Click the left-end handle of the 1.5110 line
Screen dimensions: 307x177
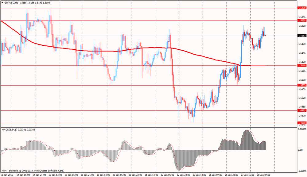1,66
